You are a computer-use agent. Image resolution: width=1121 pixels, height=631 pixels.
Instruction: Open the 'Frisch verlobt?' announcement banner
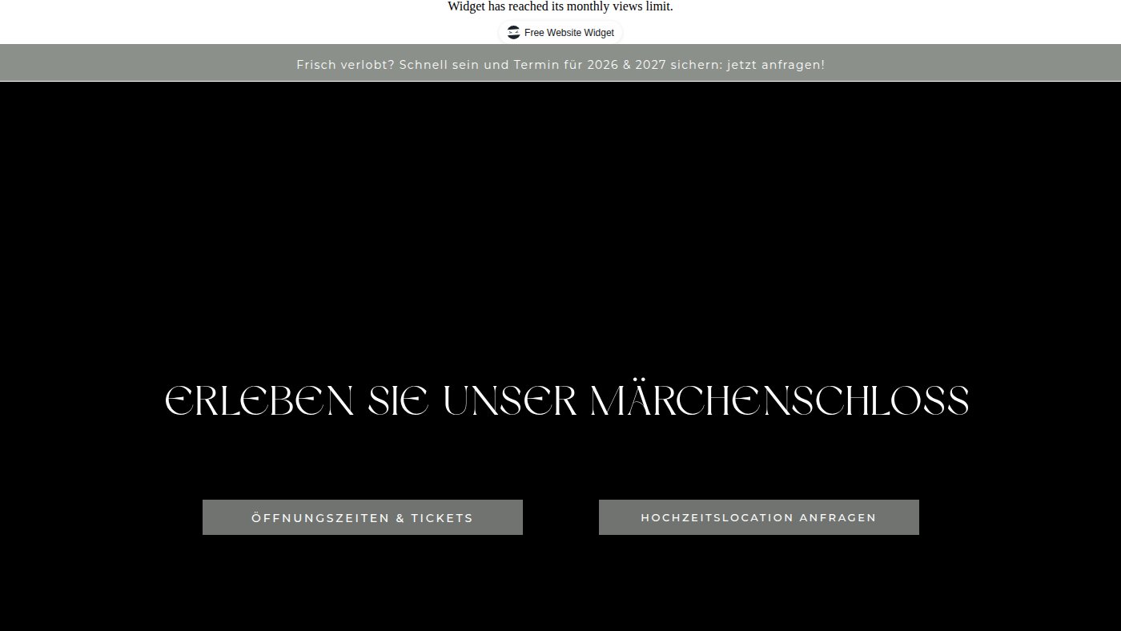[560, 64]
